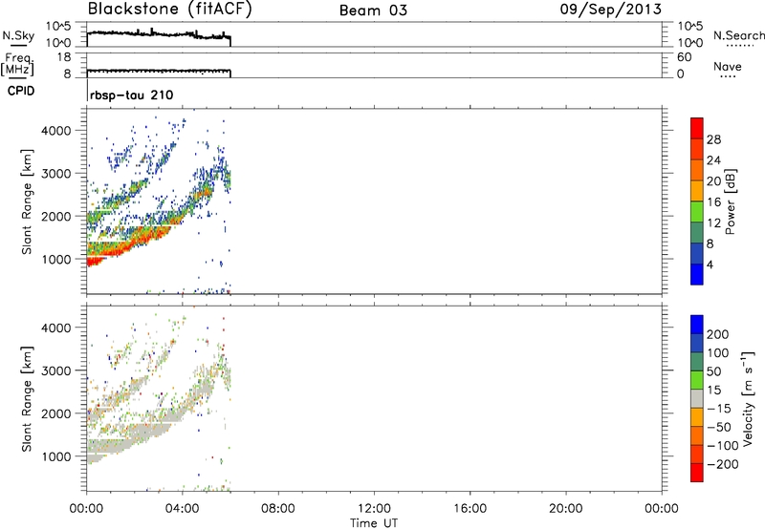765x529 pixels.
Task: Click "4000" on the velocity panel axis
Action: coord(55,328)
